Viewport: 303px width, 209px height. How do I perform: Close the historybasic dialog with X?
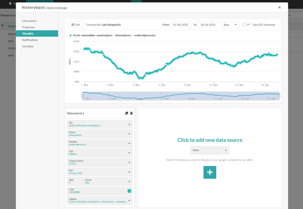click(279, 7)
